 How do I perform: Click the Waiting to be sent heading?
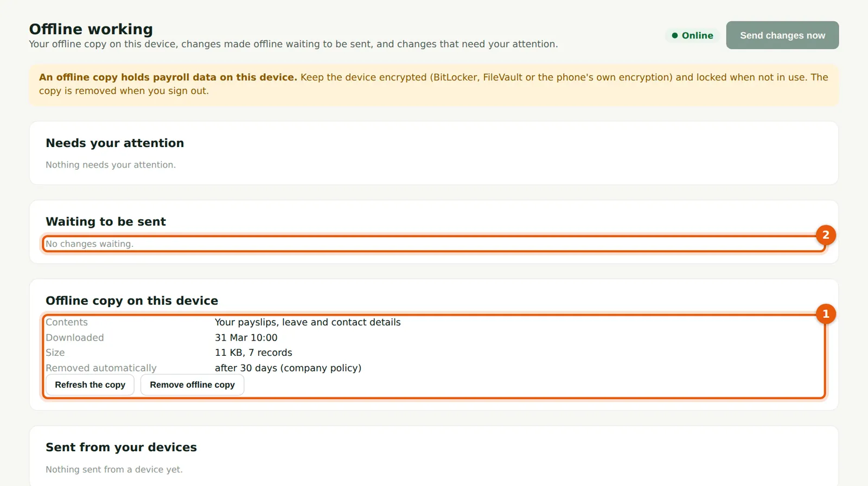(x=106, y=221)
